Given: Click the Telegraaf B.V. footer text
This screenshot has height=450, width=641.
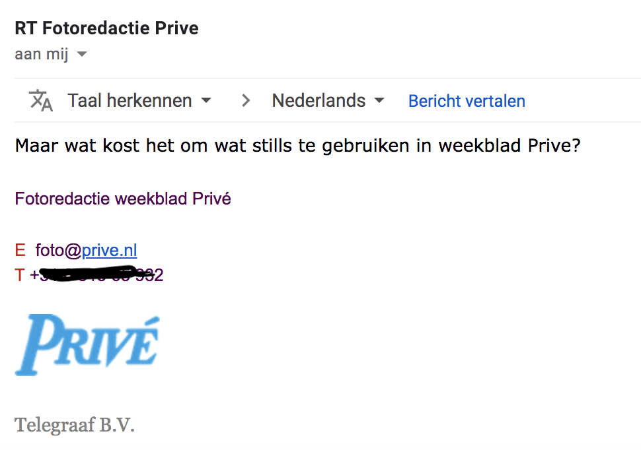Looking at the screenshot, I should (75, 425).
